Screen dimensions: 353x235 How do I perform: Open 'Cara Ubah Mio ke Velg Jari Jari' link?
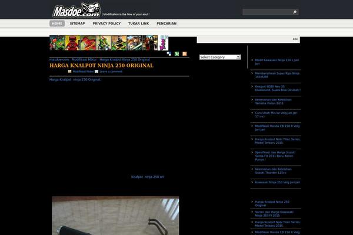tap(277, 115)
